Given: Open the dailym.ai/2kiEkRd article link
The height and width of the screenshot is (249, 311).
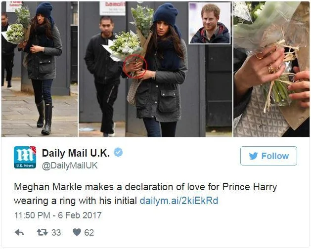Looking at the screenshot, I should (179, 201).
